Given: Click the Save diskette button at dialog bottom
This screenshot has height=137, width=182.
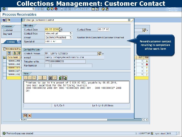Looking at the screenshot, I should point(25,115).
